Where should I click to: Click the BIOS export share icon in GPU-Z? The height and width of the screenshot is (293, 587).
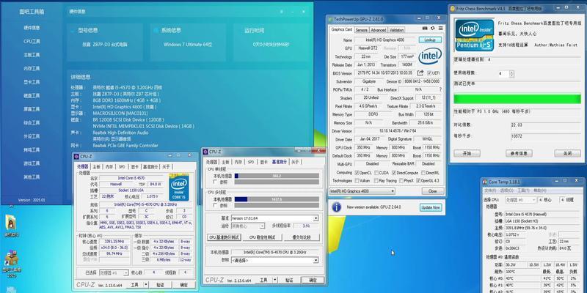pos(420,73)
